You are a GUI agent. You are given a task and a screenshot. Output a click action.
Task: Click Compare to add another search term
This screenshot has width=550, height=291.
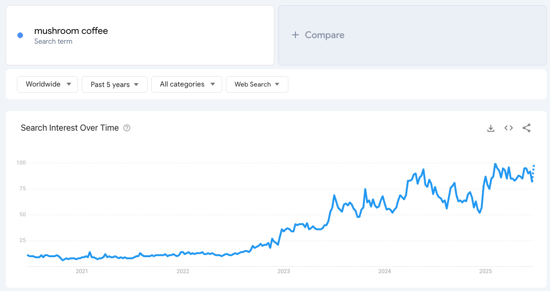click(x=324, y=35)
